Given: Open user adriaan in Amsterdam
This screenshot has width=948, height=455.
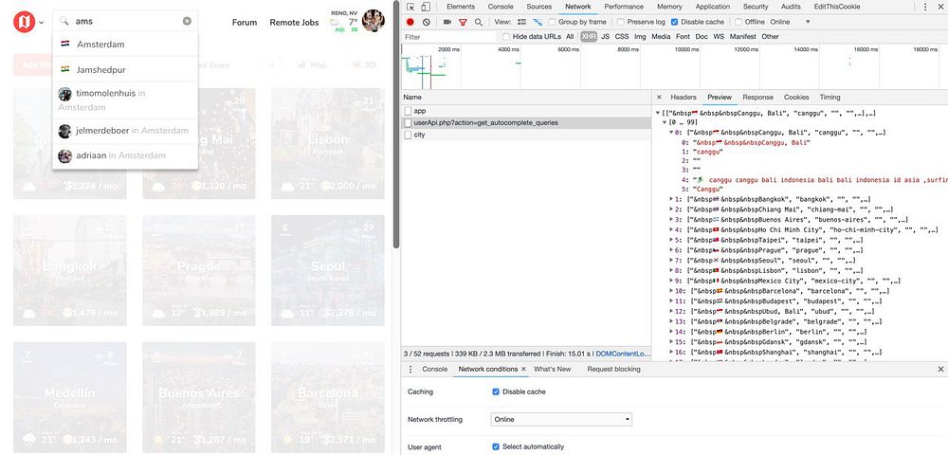Looking at the screenshot, I should tap(125, 155).
